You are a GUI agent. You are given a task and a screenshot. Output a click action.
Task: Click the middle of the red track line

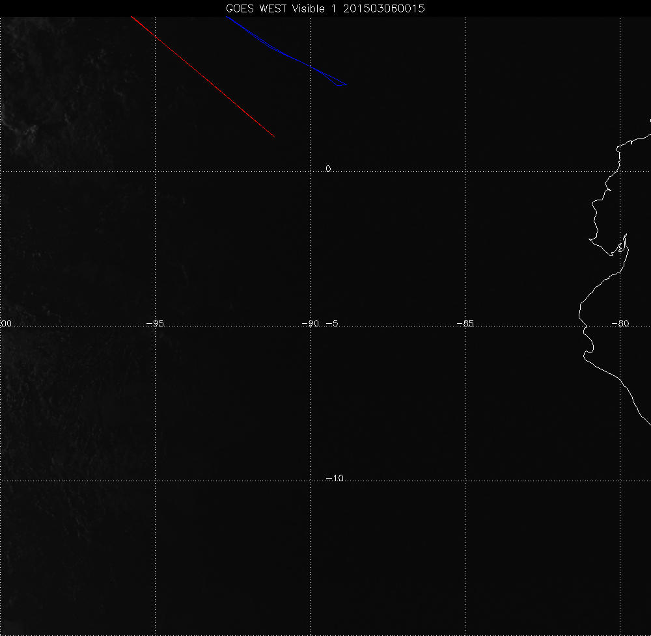202,77
